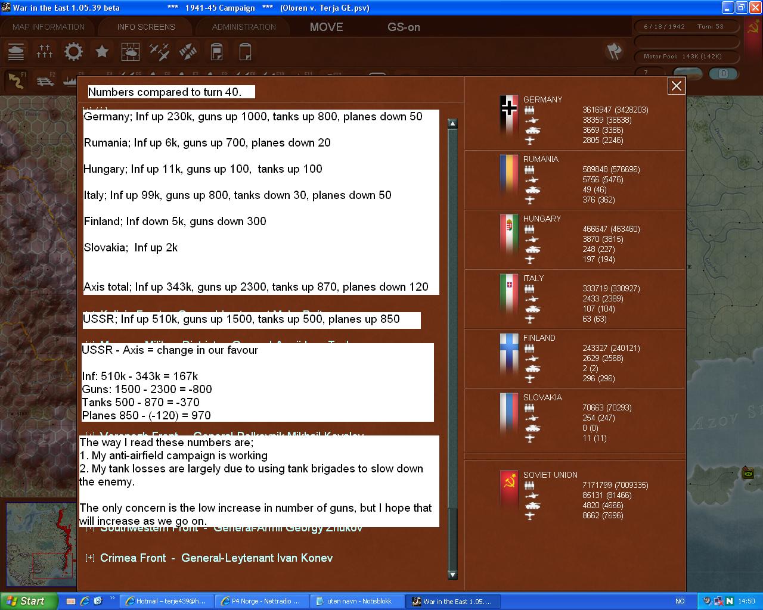The width and height of the screenshot is (763, 610).
Task: Click the green unit counter on the map
Action: point(748,473)
